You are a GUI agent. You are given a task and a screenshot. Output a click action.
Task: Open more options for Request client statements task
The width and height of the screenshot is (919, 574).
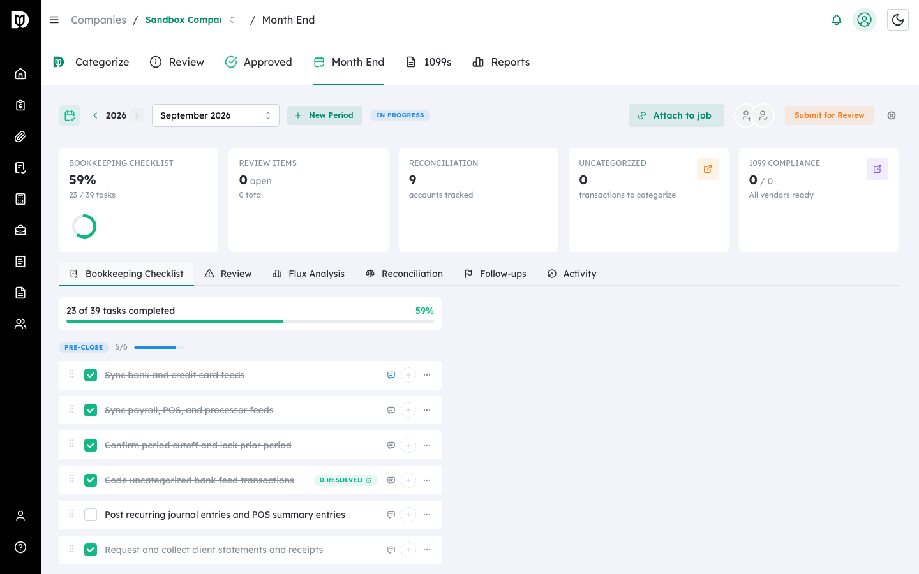click(427, 550)
